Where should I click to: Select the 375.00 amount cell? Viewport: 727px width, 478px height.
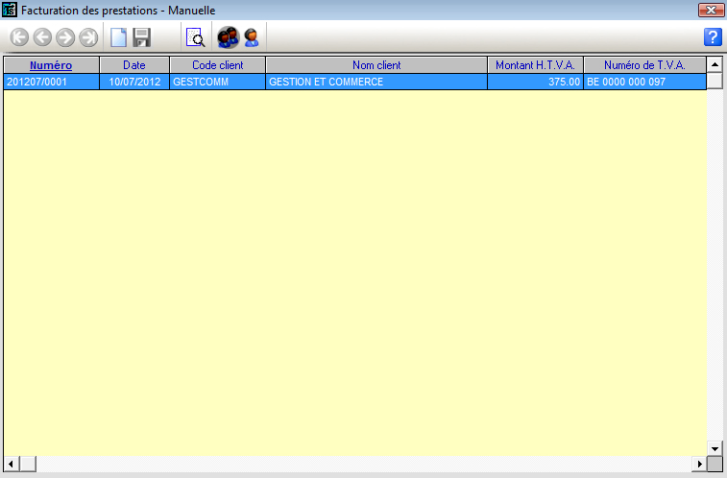(536, 82)
